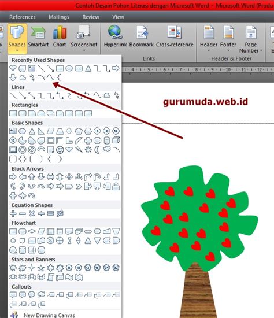Image resolution: width=274 pixels, height=318 pixels.
Task: Choose the down arrow in Recently Used Shapes
Action: coord(13,77)
